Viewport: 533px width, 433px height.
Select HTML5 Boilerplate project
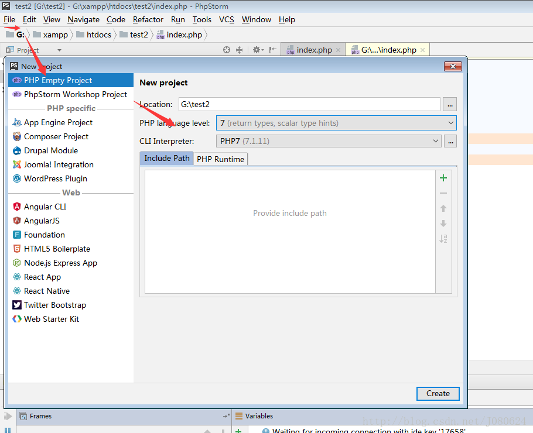[71, 249]
